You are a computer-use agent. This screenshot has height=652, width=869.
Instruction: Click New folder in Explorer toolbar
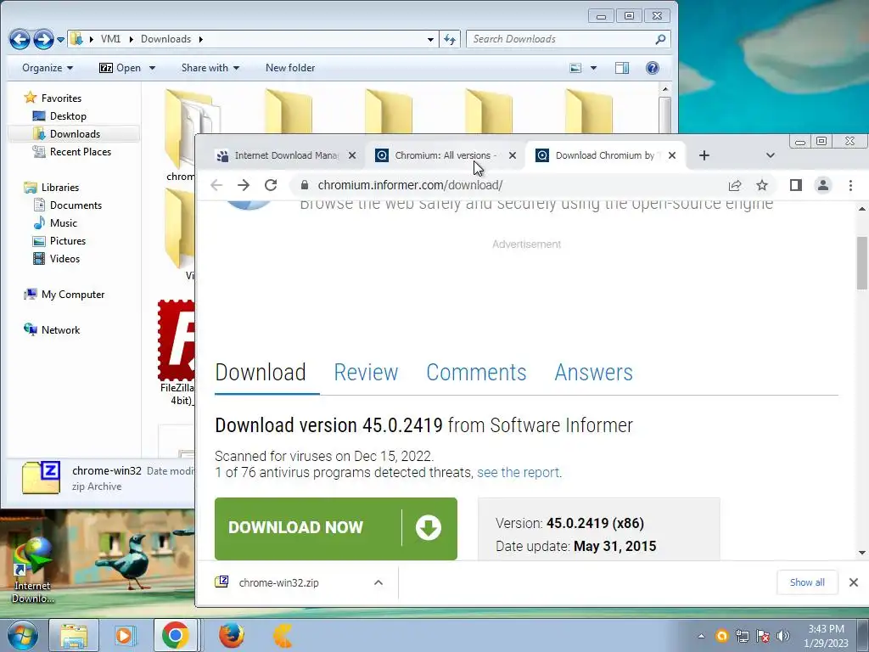[x=290, y=68]
